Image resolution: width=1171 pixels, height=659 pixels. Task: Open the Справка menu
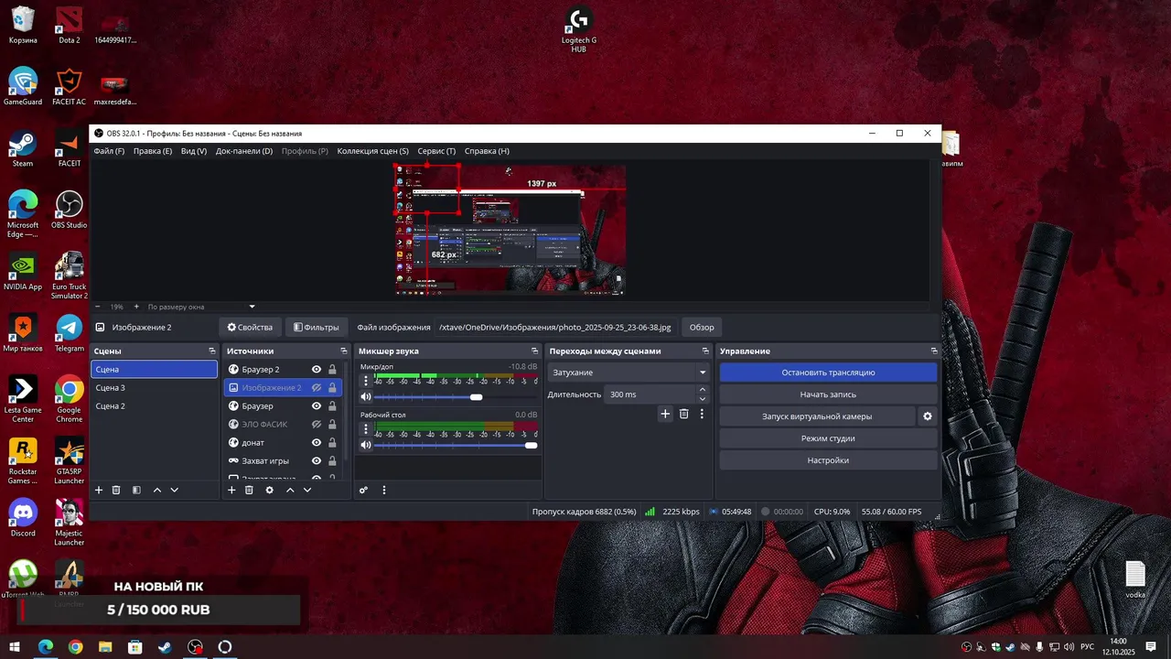click(487, 151)
